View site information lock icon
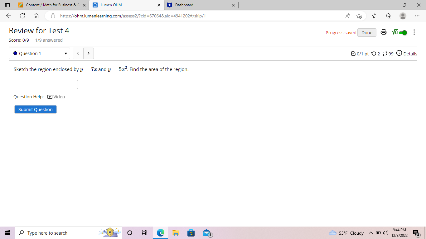The image size is (426, 239). click(x=53, y=16)
